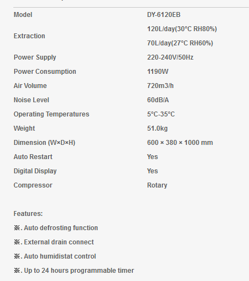Click the model number DY-6120EB
Image resolution: width=249 pixels, height=281 pixels.
point(163,15)
